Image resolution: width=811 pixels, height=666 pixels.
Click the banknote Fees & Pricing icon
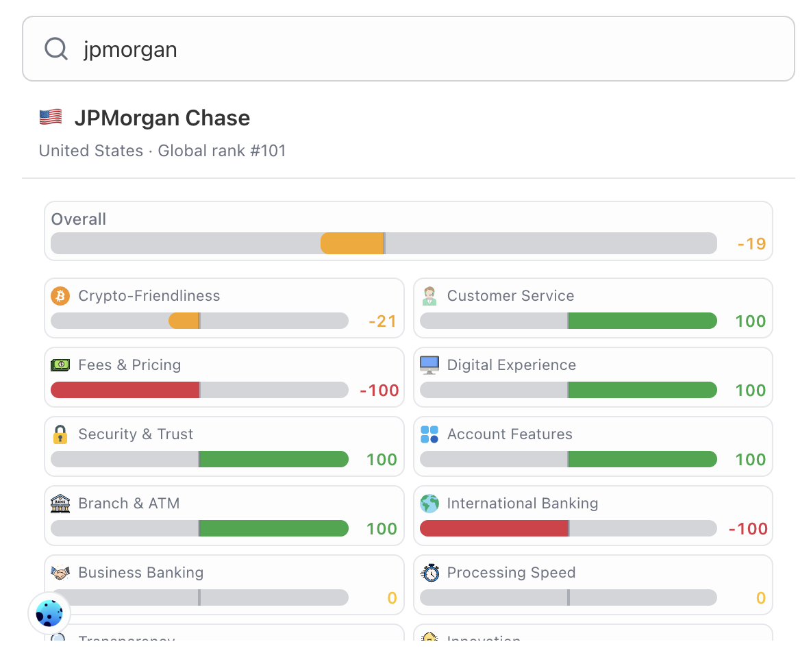[60, 365]
